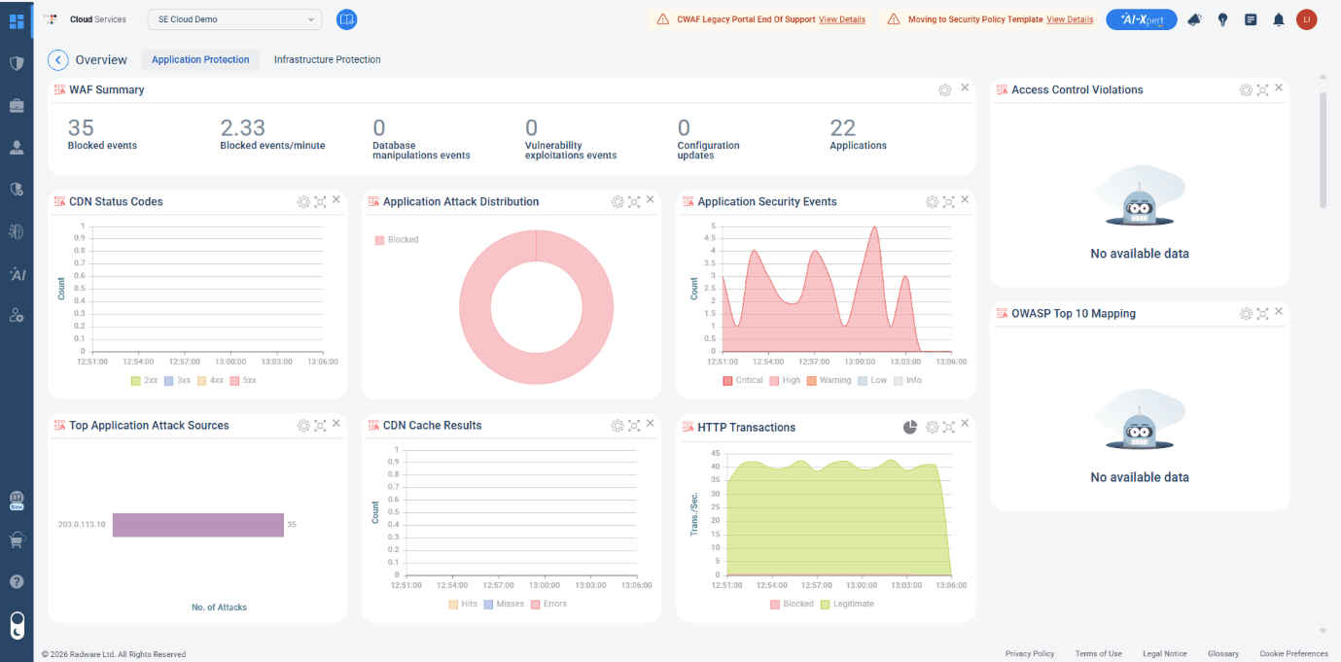Toggle High severity legend item

[x=785, y=380]
